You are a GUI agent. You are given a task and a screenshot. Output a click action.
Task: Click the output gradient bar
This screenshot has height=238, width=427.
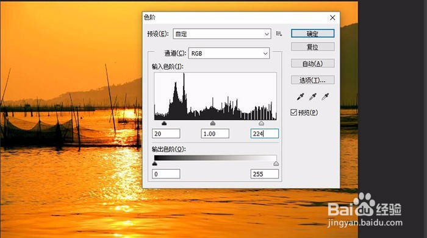(x=215, y=158)
